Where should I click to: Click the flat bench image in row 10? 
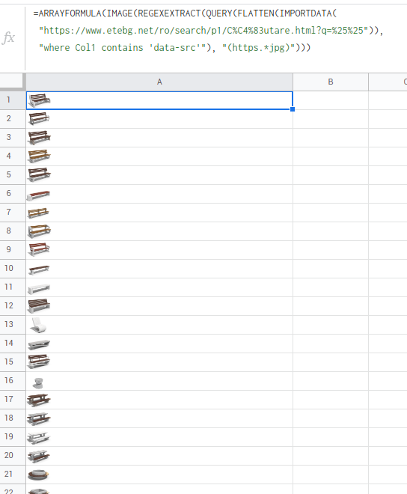(x=39, y=269)
